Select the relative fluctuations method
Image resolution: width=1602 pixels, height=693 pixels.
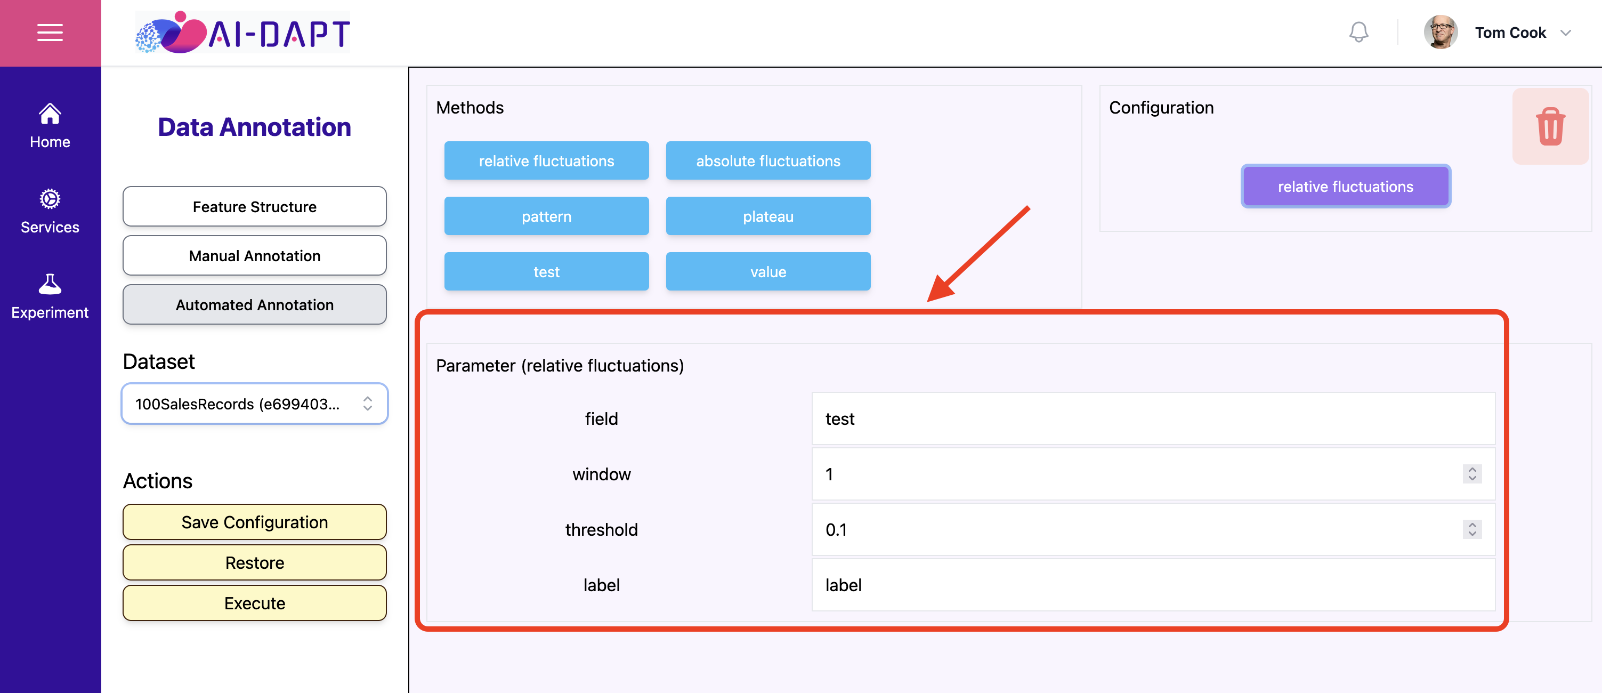click(x=546, y=160)
